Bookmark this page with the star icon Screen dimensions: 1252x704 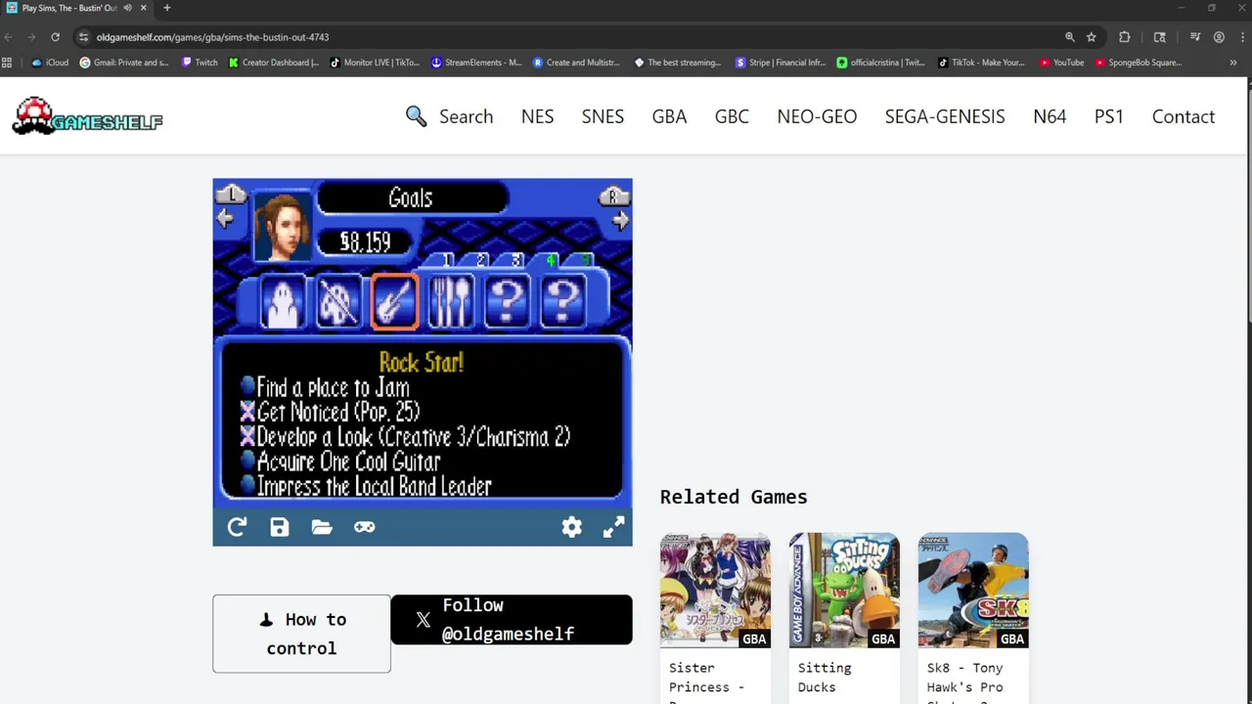pos(1092,37)
